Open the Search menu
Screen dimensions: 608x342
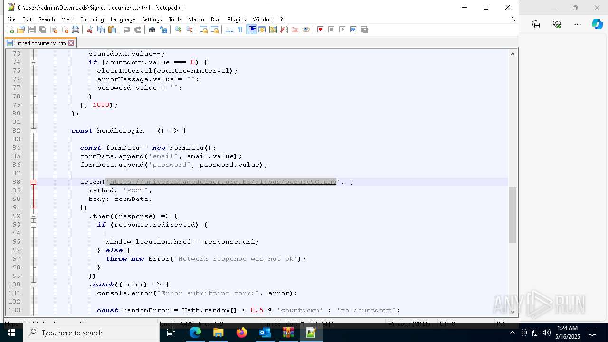(x=47, y=19)
